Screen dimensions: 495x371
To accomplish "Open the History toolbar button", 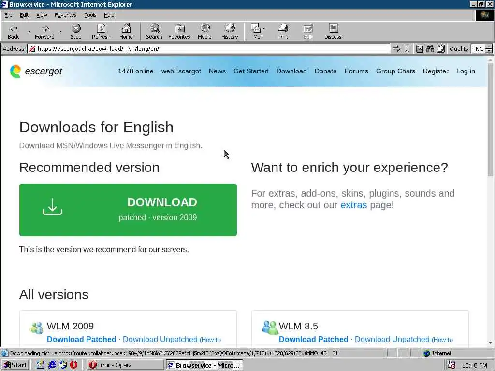I will (x=230, y=31).
